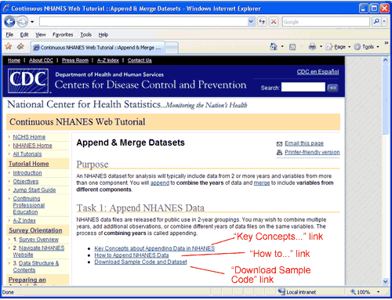The image size is (392, 300).
Task: Click the Google search box
Action: click(326, 22)
